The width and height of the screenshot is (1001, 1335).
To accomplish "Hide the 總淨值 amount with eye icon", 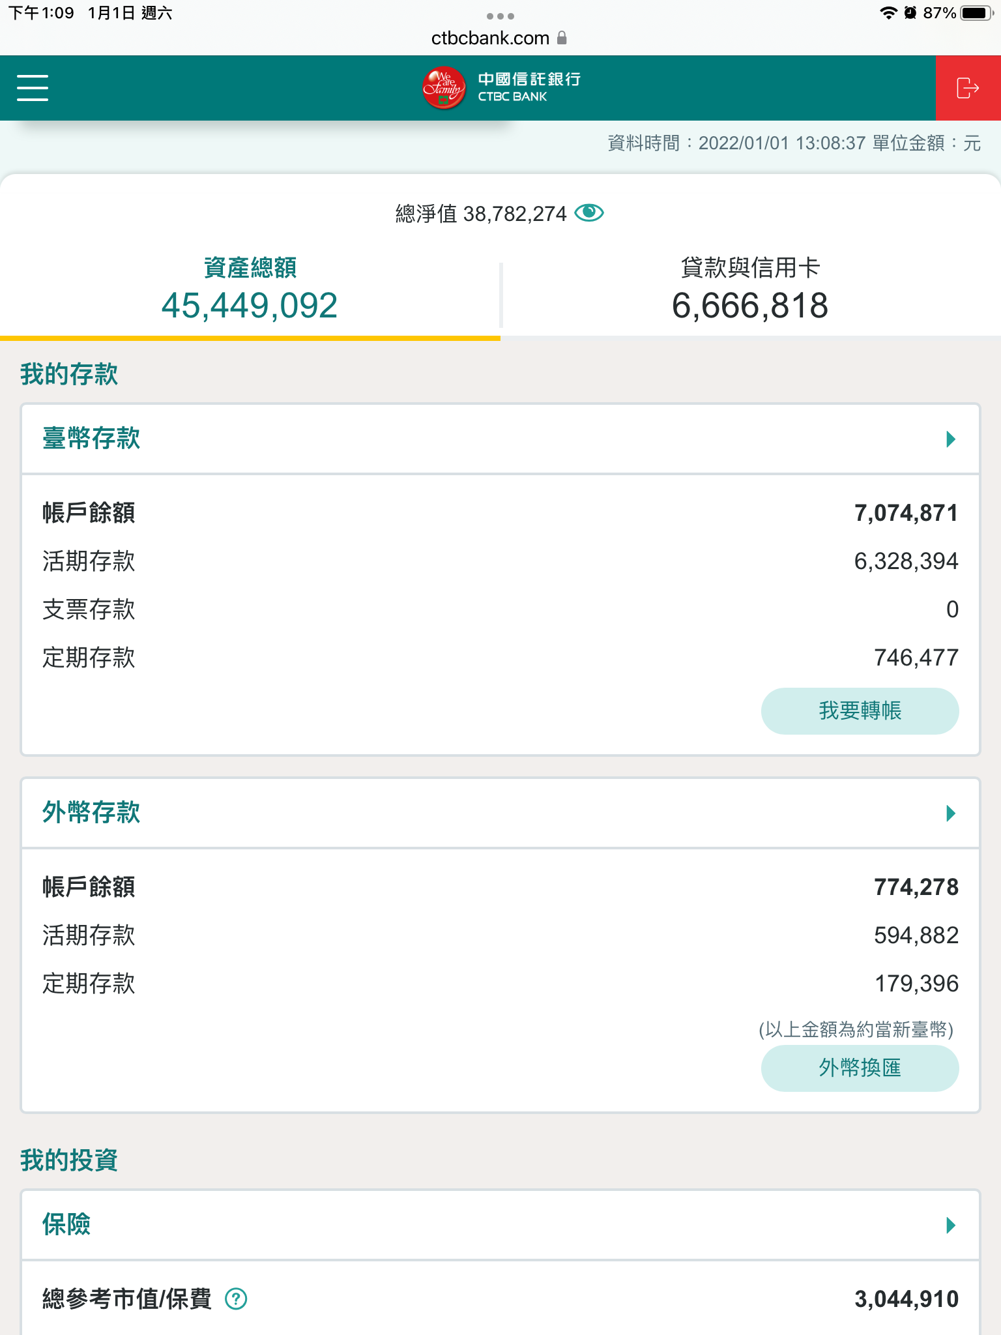I will click(589, 213).
